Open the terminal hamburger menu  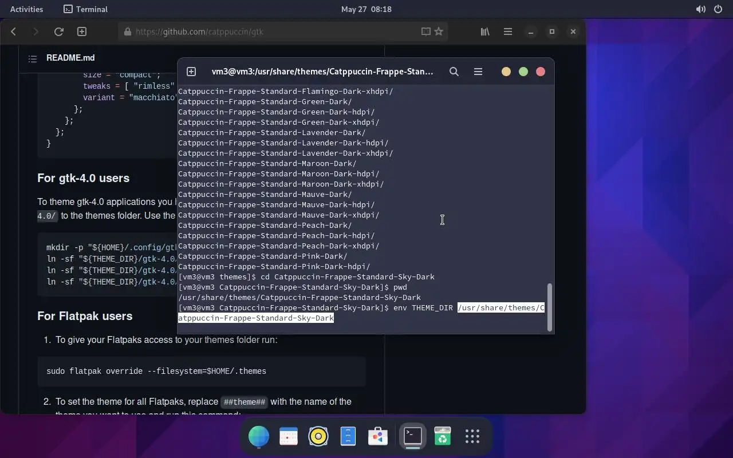point(478,72)
